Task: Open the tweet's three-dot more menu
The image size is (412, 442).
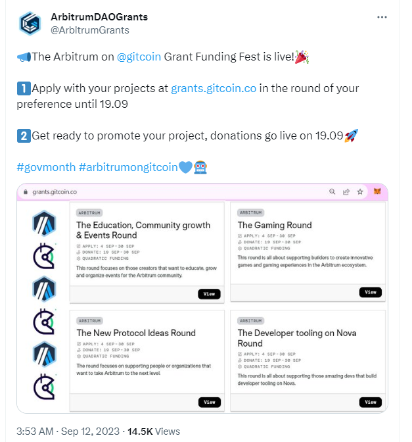Action: tap(382, 16)
